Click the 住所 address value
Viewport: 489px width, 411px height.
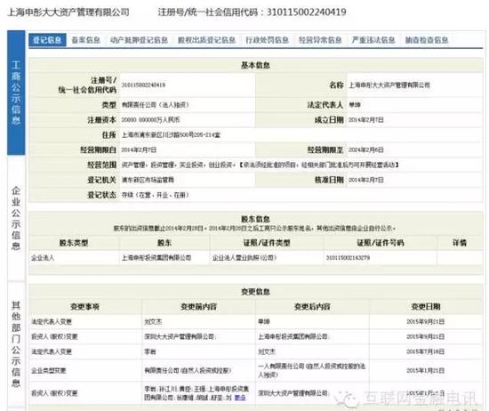click(x=171, y=135)
